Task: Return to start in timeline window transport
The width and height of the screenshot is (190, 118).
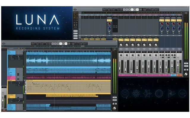Action: [x=53, y=44]
